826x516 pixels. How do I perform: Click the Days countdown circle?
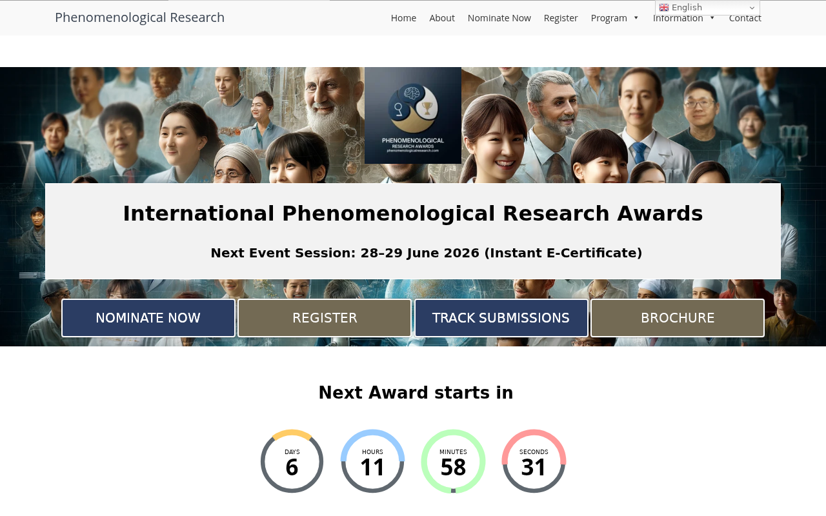pos(292,461)
